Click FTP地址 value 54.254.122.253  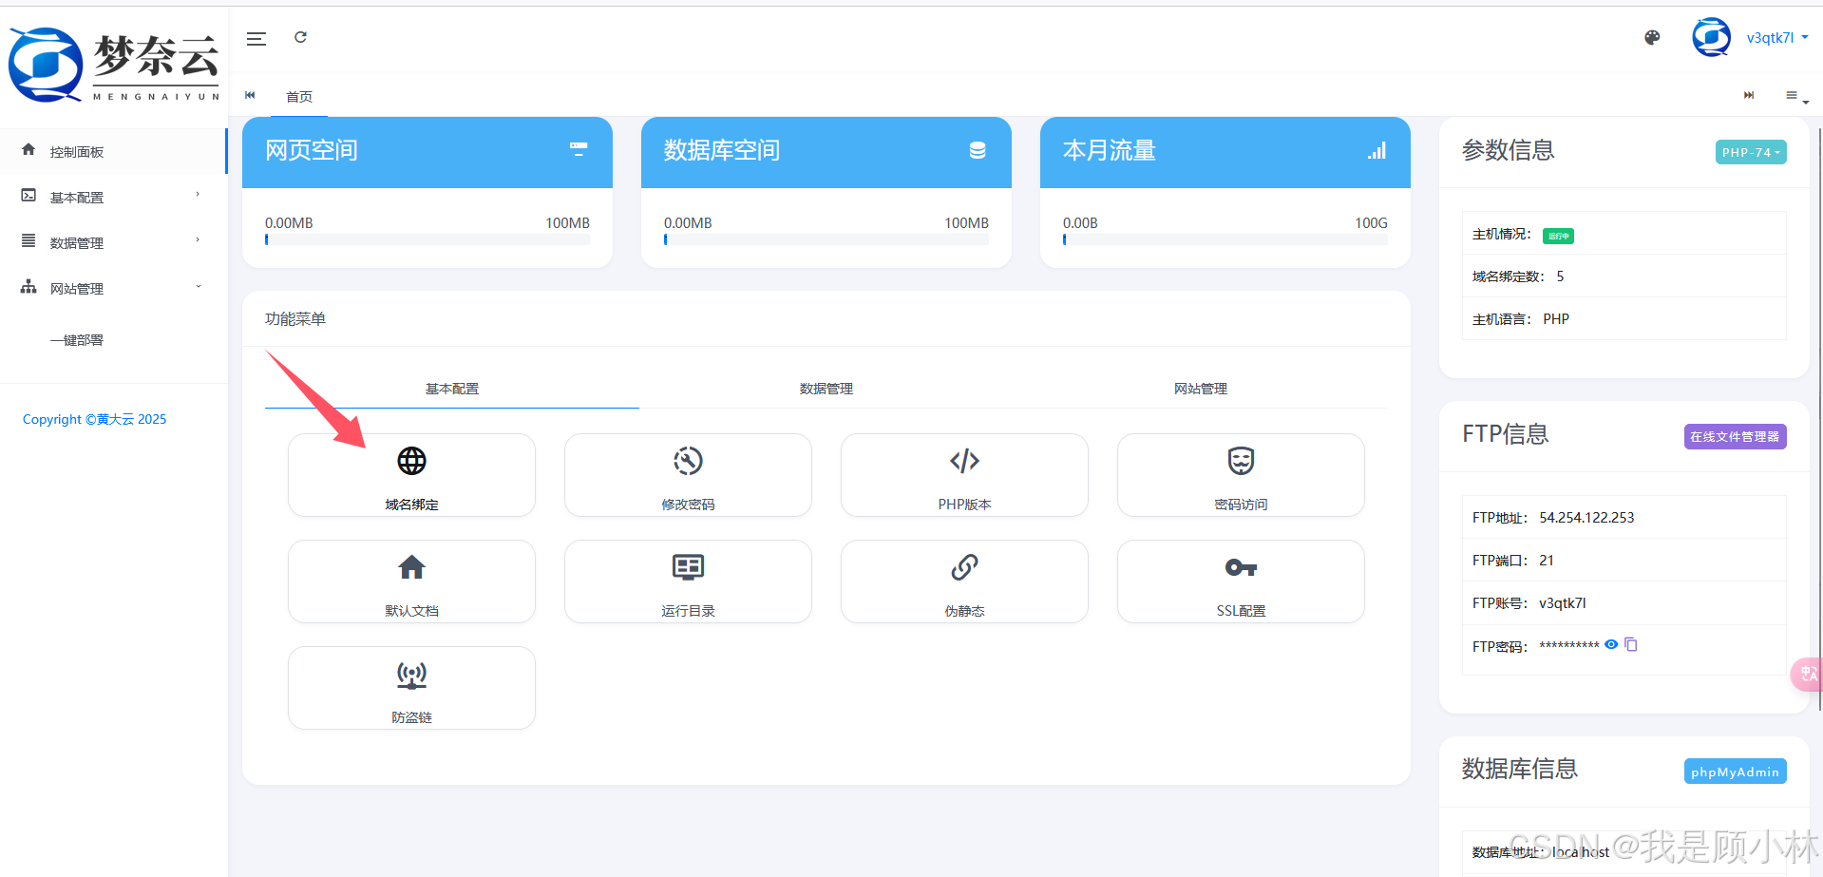coord(1586,518)
